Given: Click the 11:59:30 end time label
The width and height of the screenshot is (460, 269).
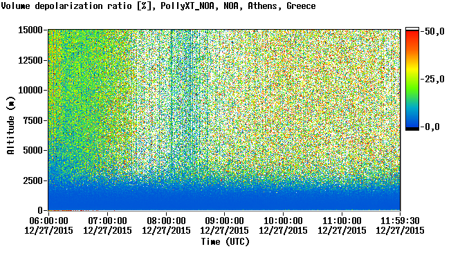Looking at the screenshot, I should [400, 221].
